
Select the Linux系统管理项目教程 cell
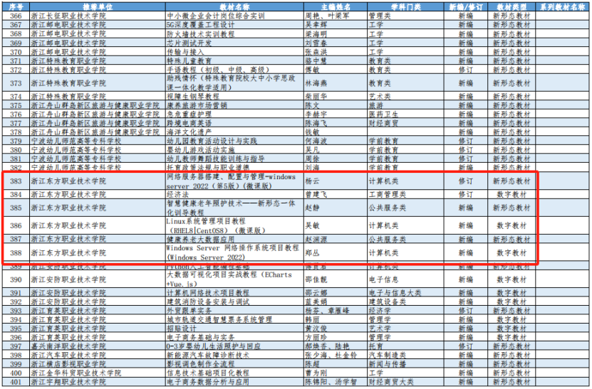[x=214, y=225]
